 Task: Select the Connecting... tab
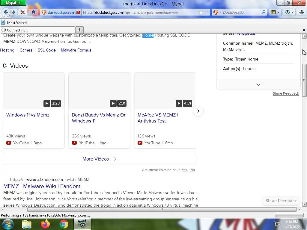point(37,30)
